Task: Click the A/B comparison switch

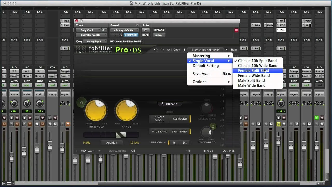Action: click(169, 50)
